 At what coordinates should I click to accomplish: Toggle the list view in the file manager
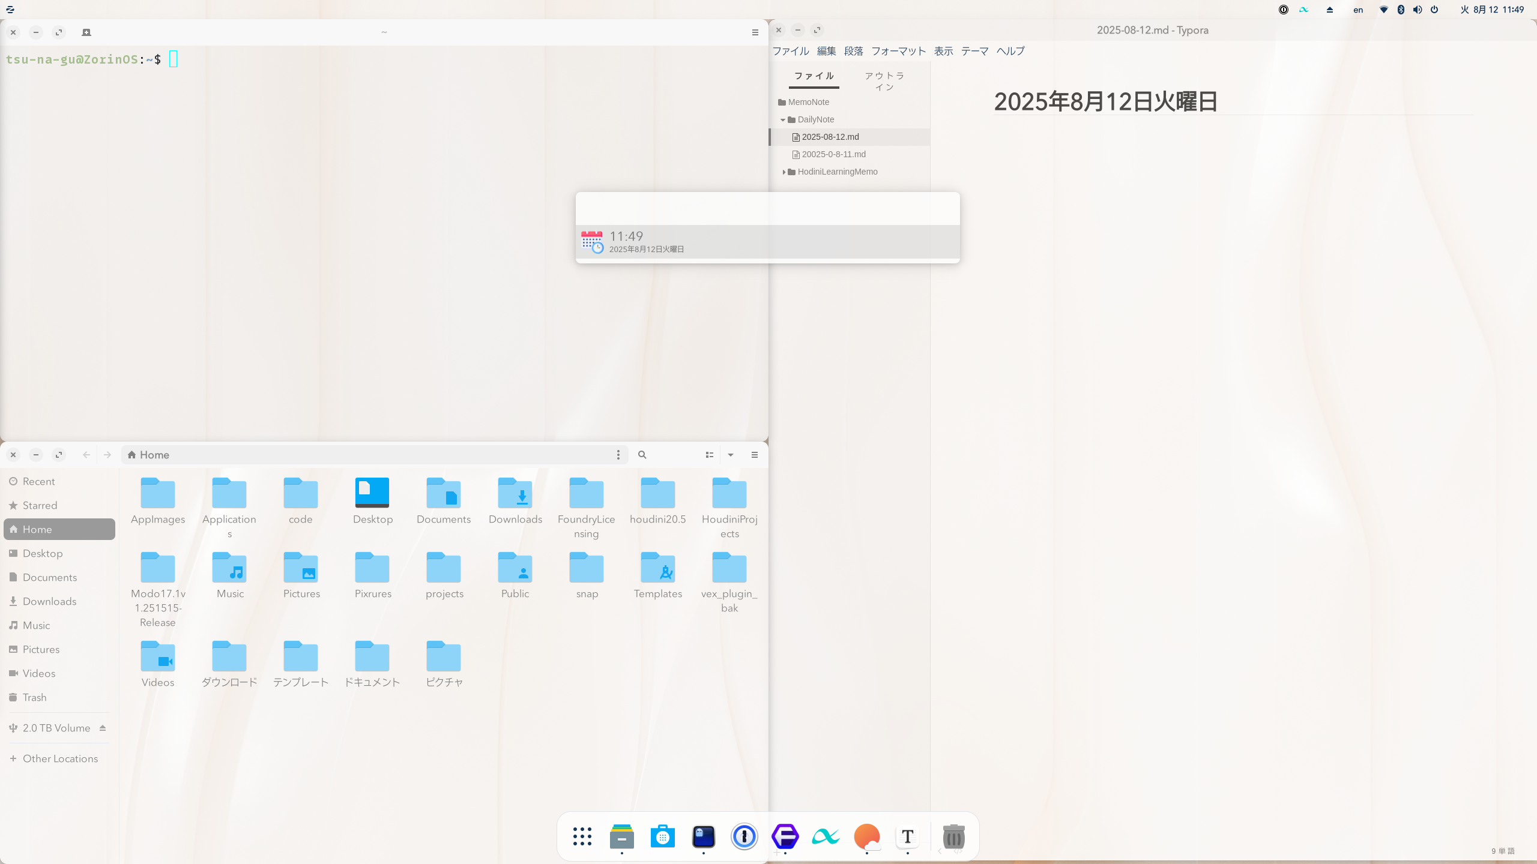[709, 455]
